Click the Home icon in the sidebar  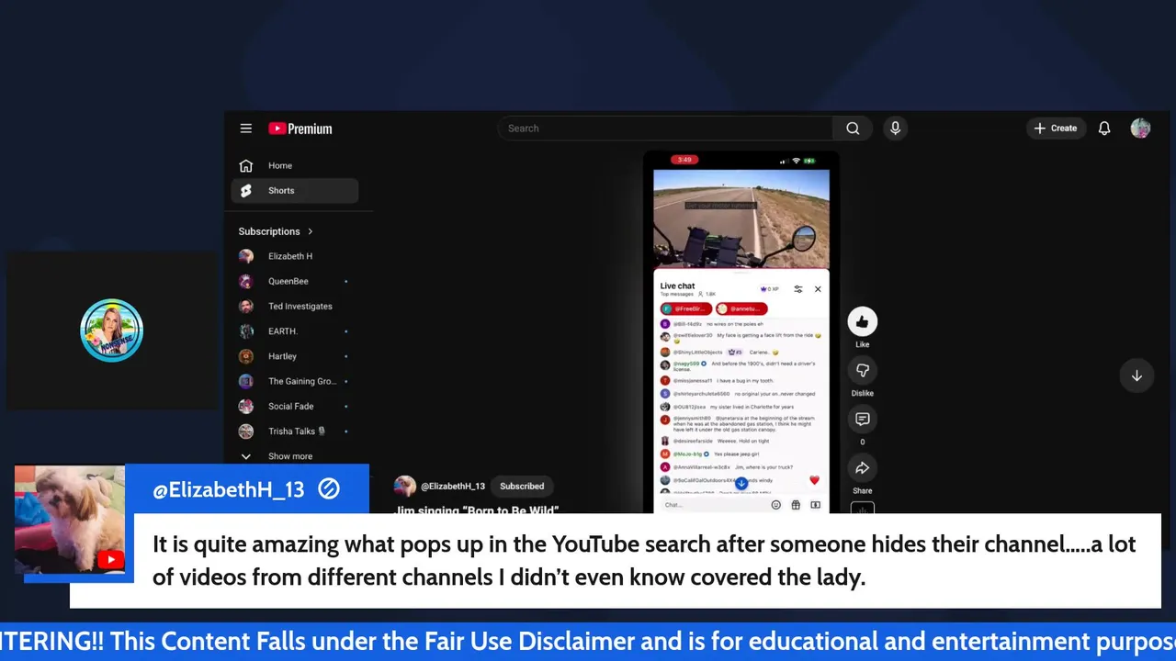tap(245, 166)
